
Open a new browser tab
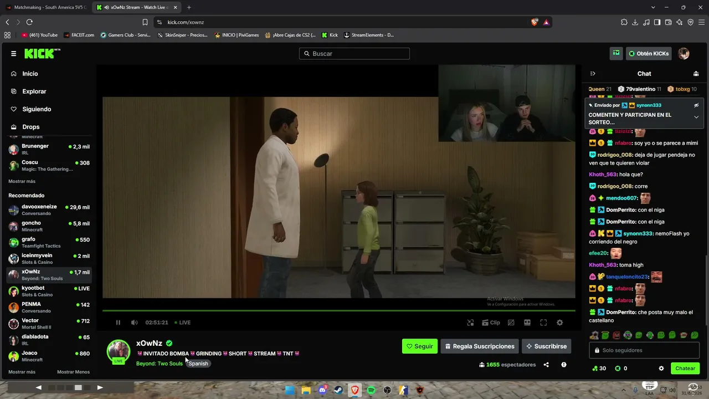[189, 7]
